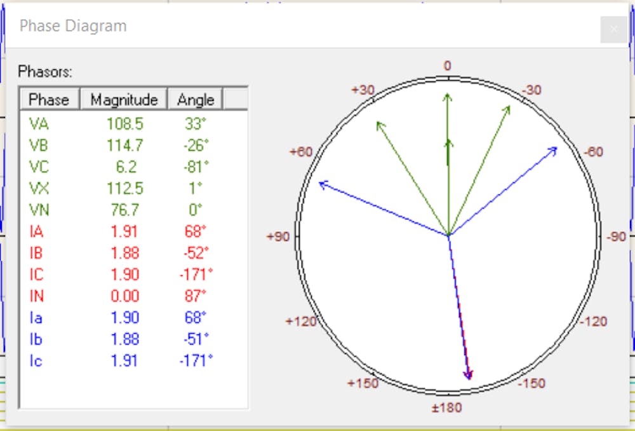Viewport: 635px width, 431px height.
Task: Select the red IB row label
Action: [x=36, y=253]
